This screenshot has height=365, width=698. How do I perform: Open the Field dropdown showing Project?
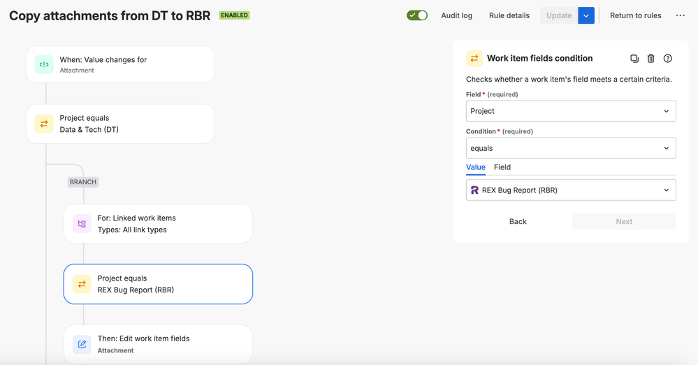pyautogui.click(x=571, y=111)
